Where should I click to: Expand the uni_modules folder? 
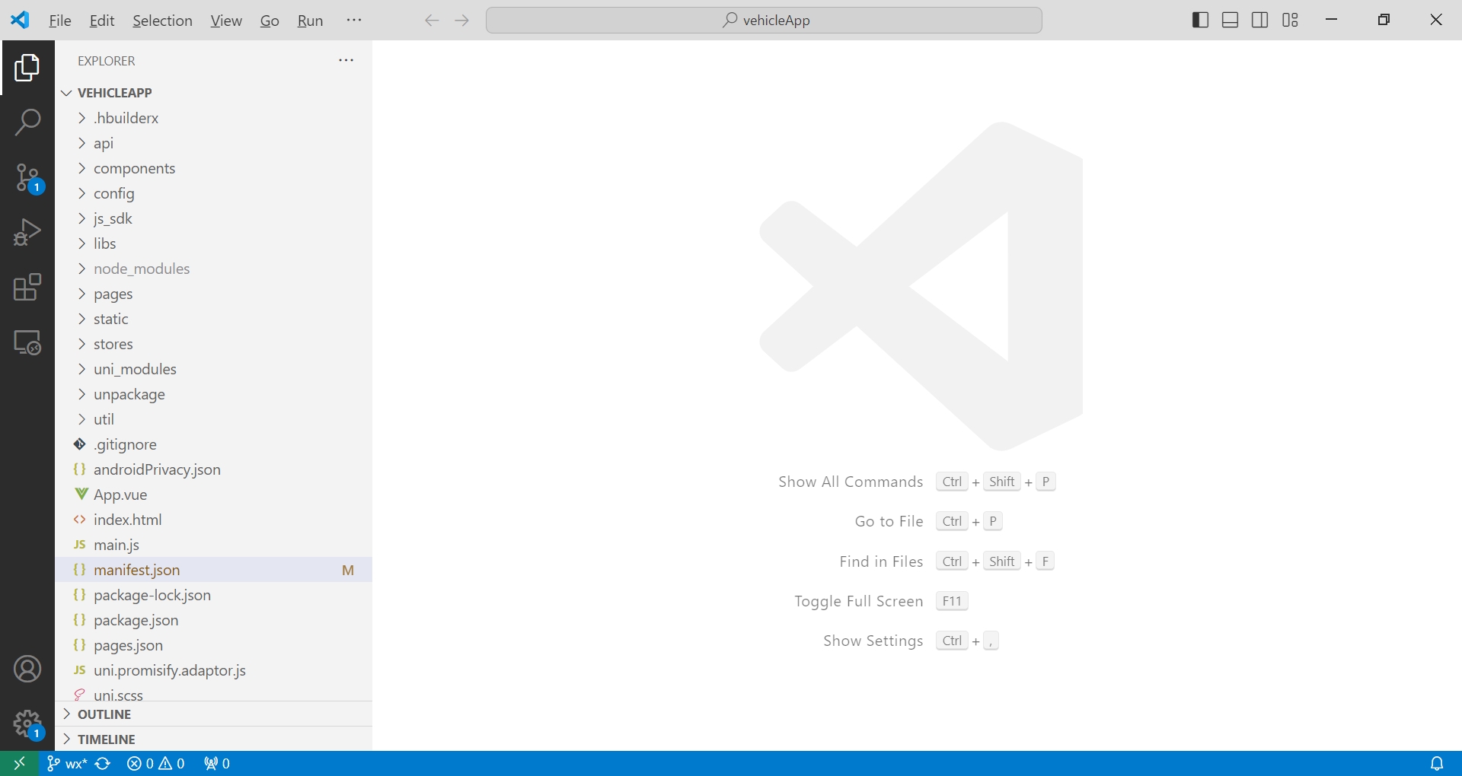point(213,369)
